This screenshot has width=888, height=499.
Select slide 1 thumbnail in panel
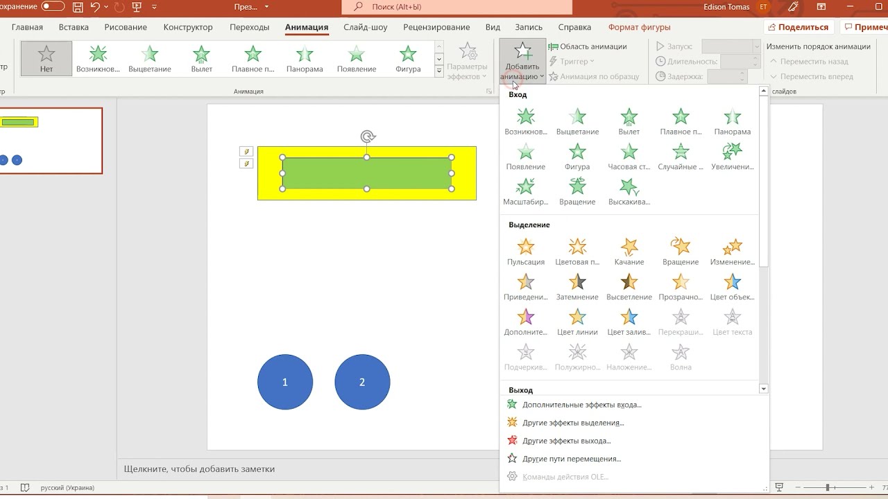point(51,141)
